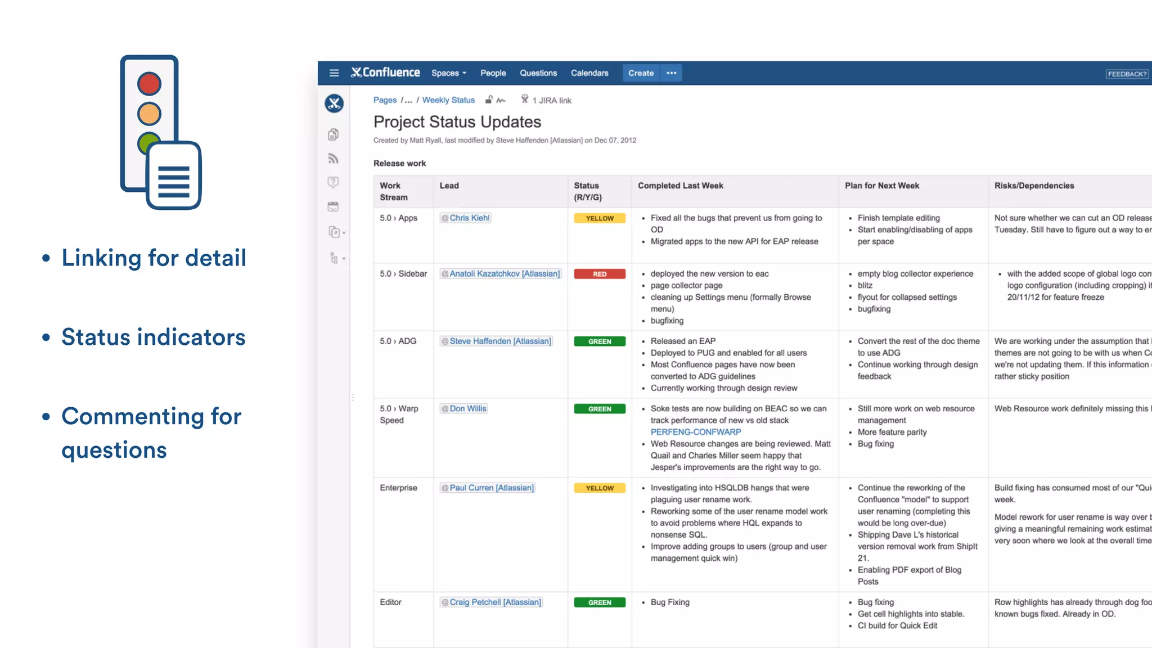Click the RED status for 5.0 Sidebar
This screenshot has width=1152, height=648.
[x=600, y=274]
